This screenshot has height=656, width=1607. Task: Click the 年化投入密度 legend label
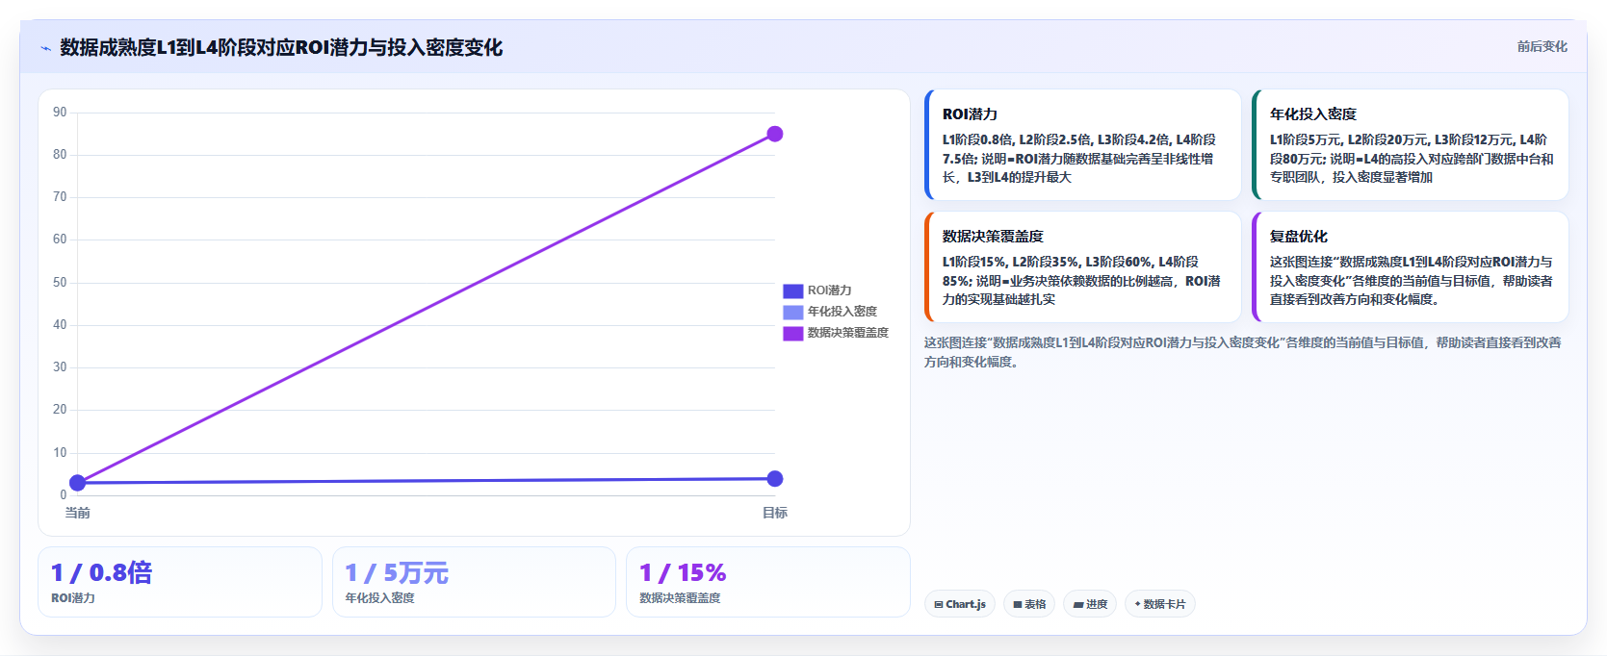[x=842, y=312]
